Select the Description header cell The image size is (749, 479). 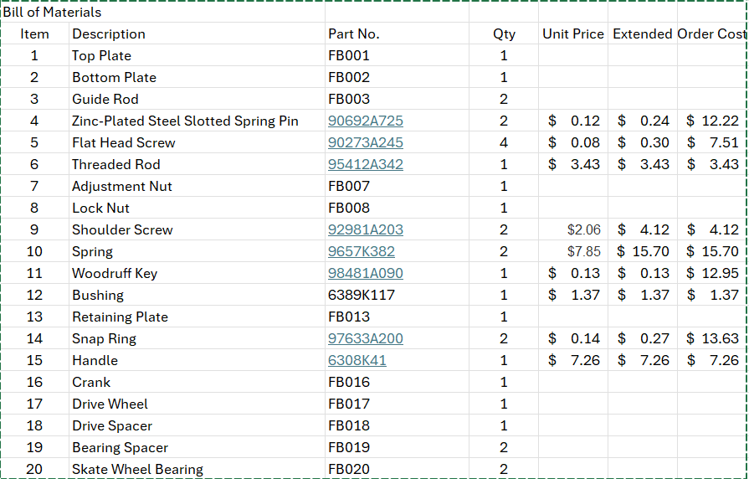pyautogui.click(x=109, y=34)
